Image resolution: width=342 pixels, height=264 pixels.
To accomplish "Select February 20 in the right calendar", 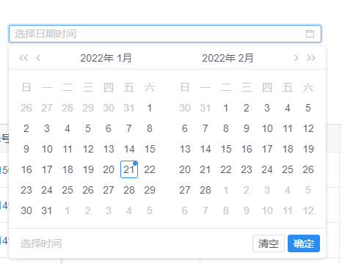I will 185,169.
